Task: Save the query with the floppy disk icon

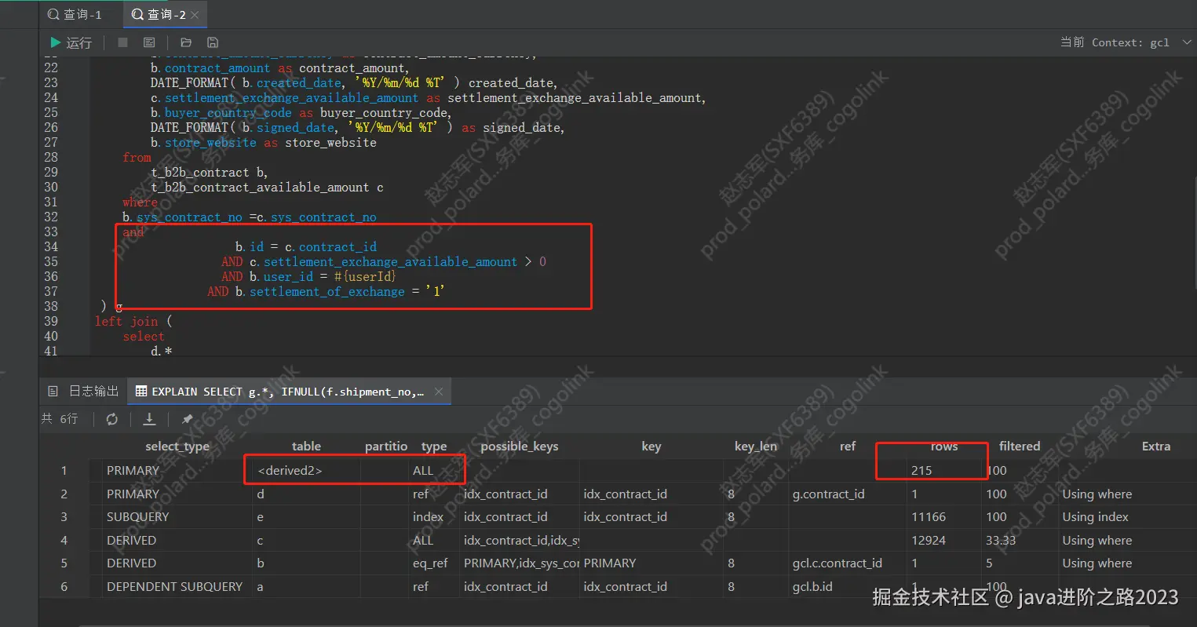Action: coord(213,42)
